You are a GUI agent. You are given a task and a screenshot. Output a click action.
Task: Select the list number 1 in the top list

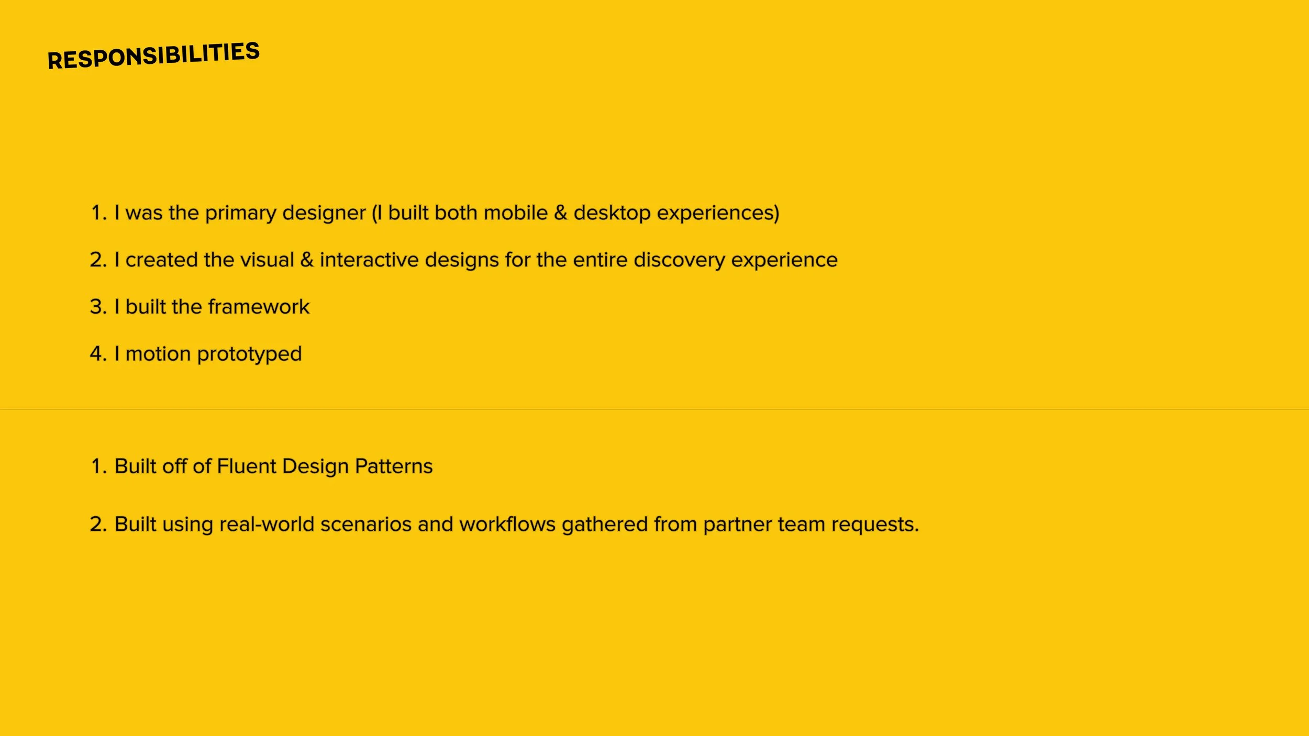coord(98,213)
